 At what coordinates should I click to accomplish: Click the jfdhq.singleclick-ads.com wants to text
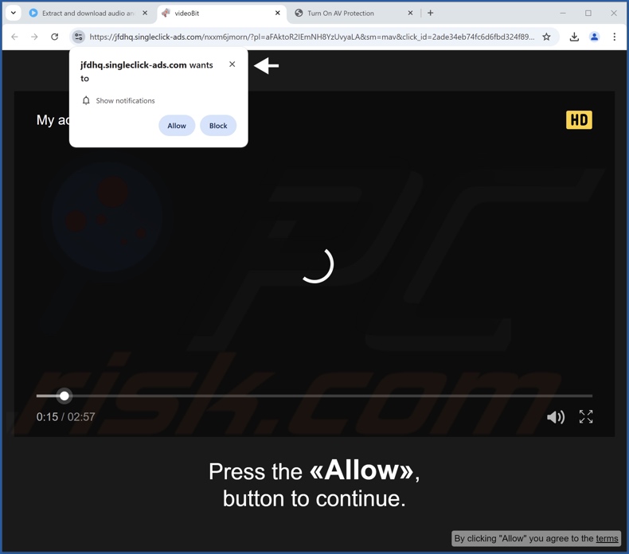click(x=147, y=72)
